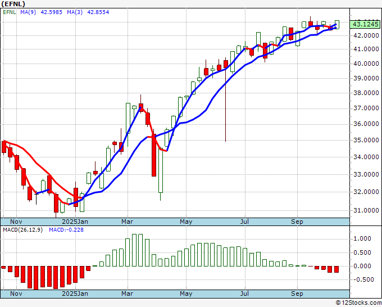Click the 40.0000 price axis label
Screen dimensions: 382x307
tap(366, 64)
